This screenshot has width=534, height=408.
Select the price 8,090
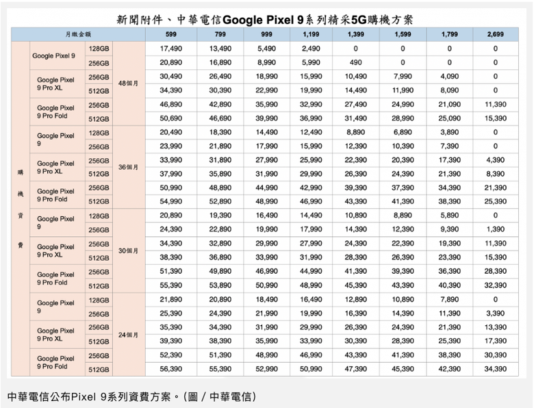coord(450,90)
